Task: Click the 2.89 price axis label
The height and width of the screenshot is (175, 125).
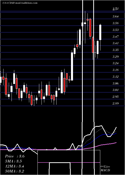Action: [115, 103]
